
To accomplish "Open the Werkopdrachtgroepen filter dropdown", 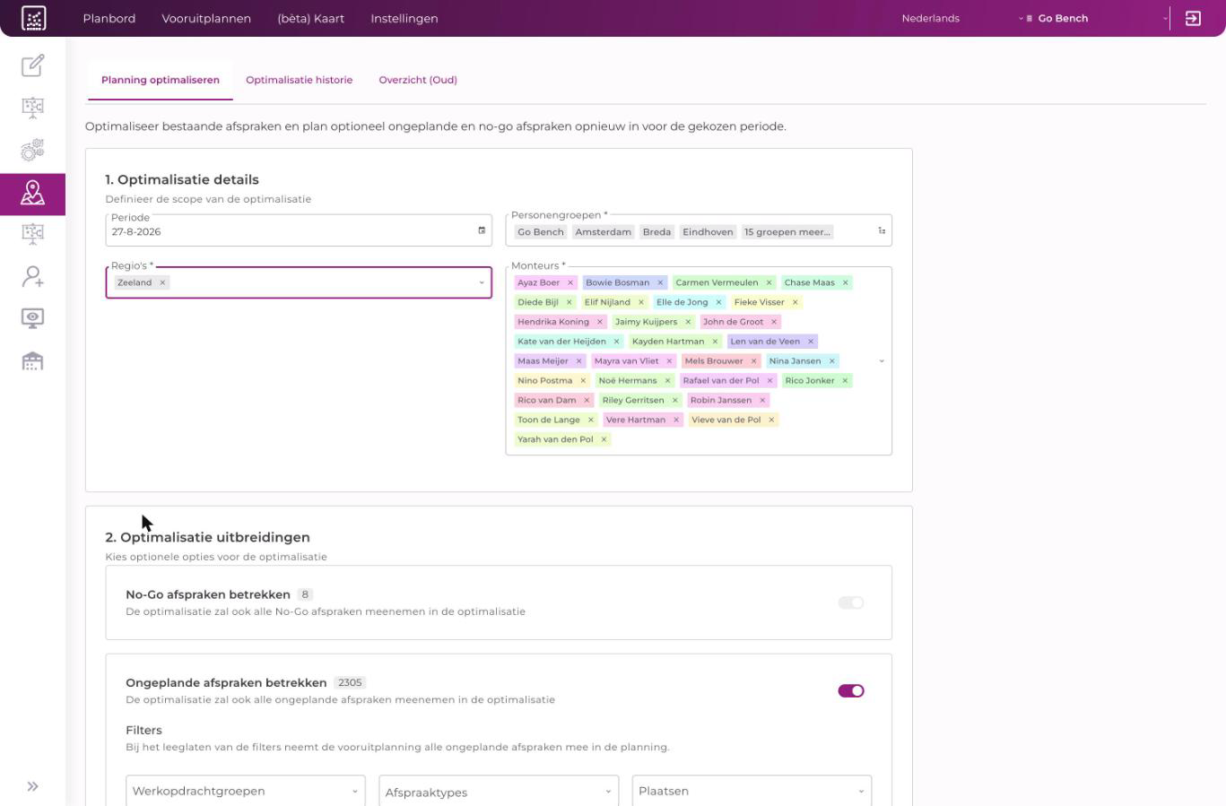I will click(246, 791).
